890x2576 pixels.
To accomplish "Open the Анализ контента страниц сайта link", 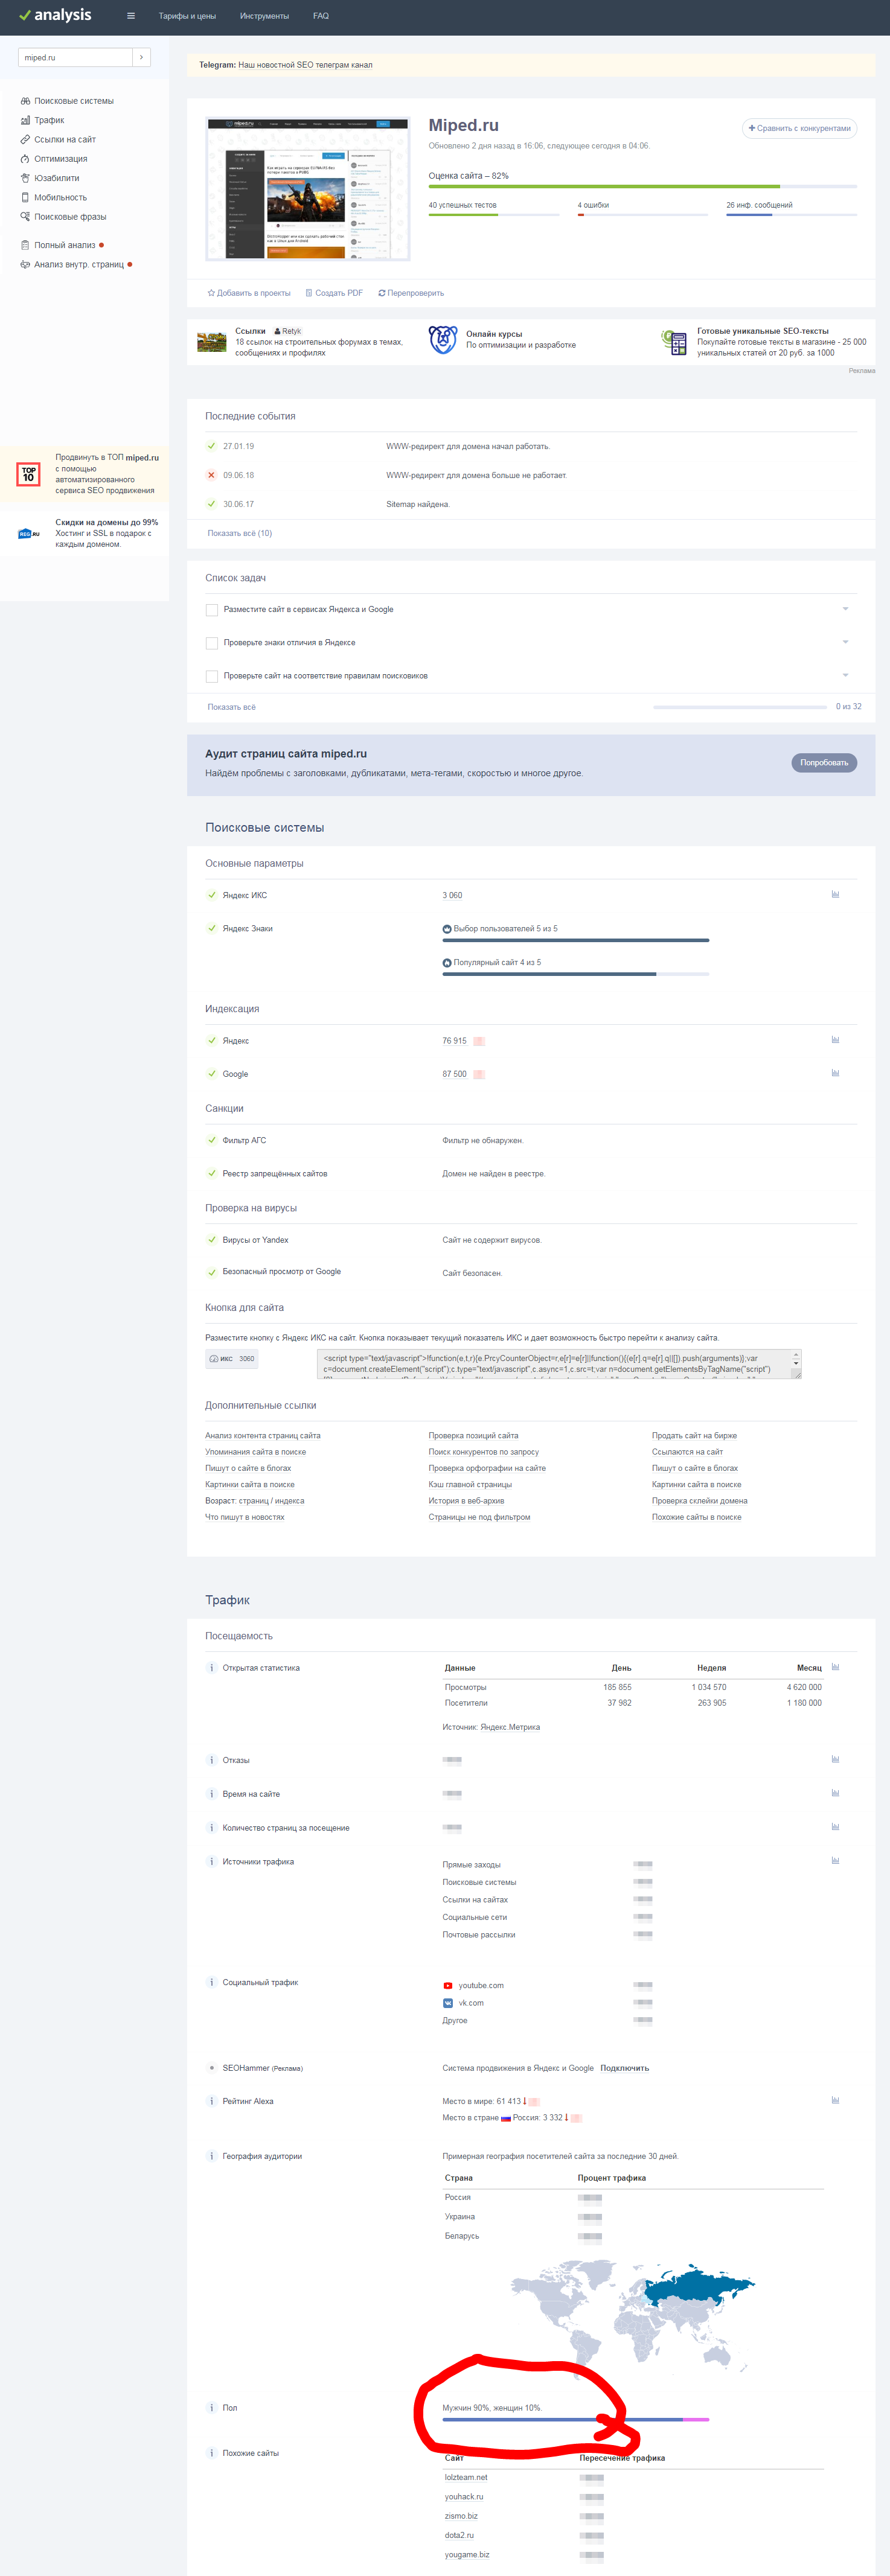I will click(263, 1436).
